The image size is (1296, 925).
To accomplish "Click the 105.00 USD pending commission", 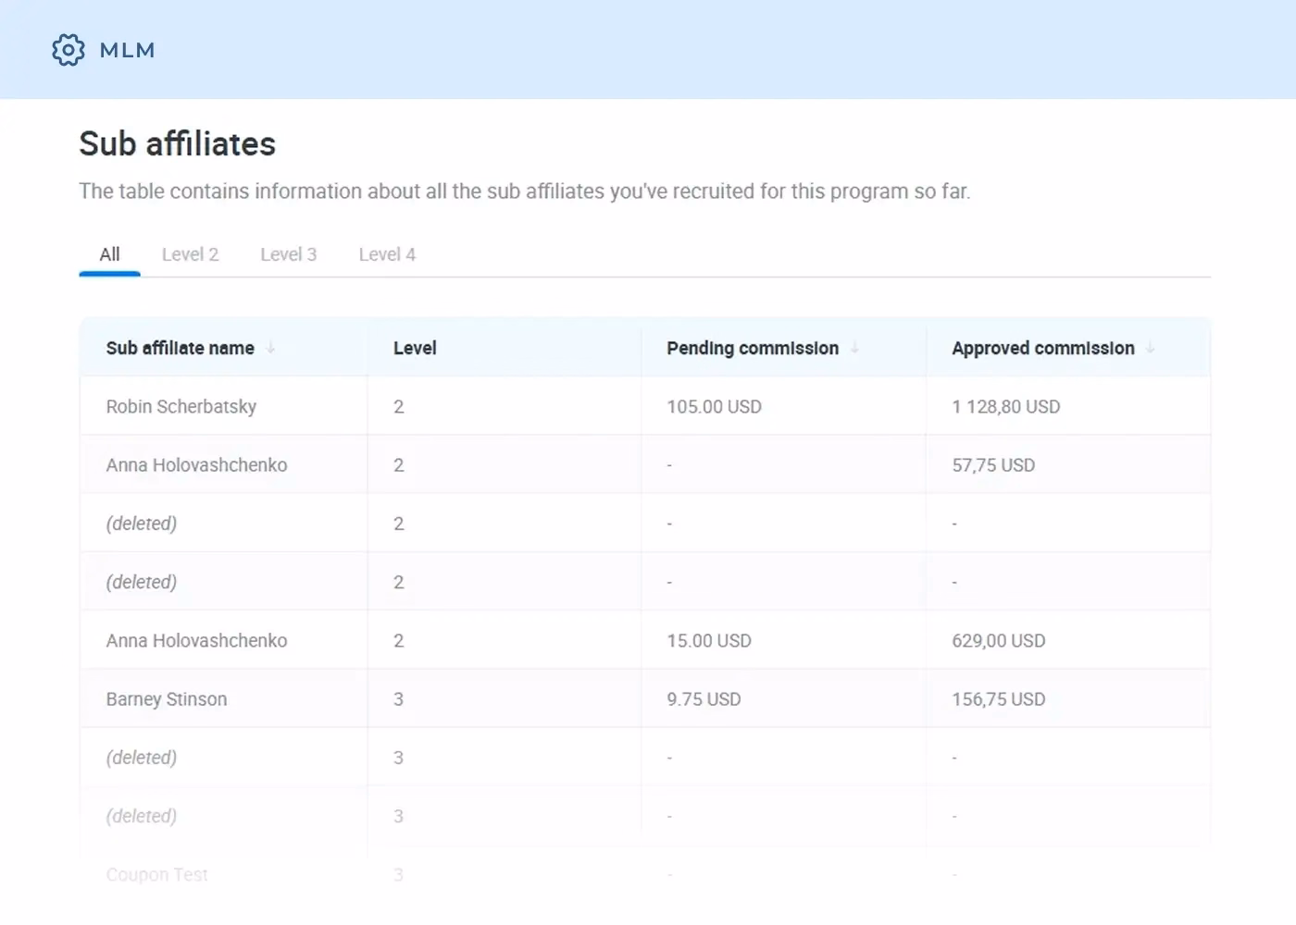I will (x=714, y=407).
